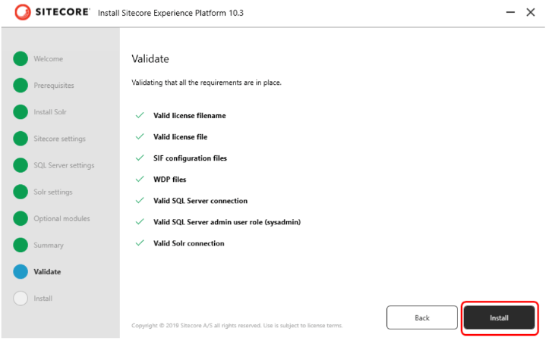Click the blue Validate step circle
552x347 pixels.
[21, 272]
